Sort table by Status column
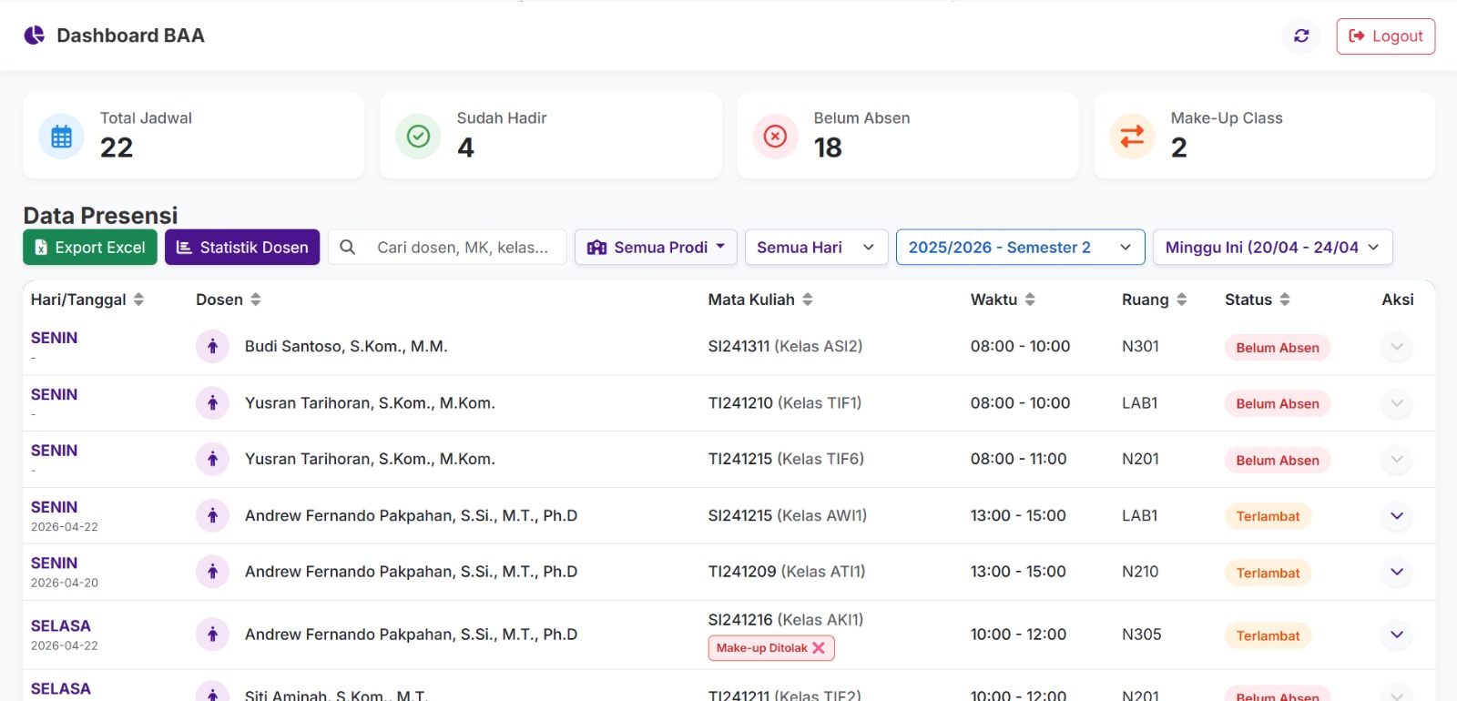 click(1285, 300)
